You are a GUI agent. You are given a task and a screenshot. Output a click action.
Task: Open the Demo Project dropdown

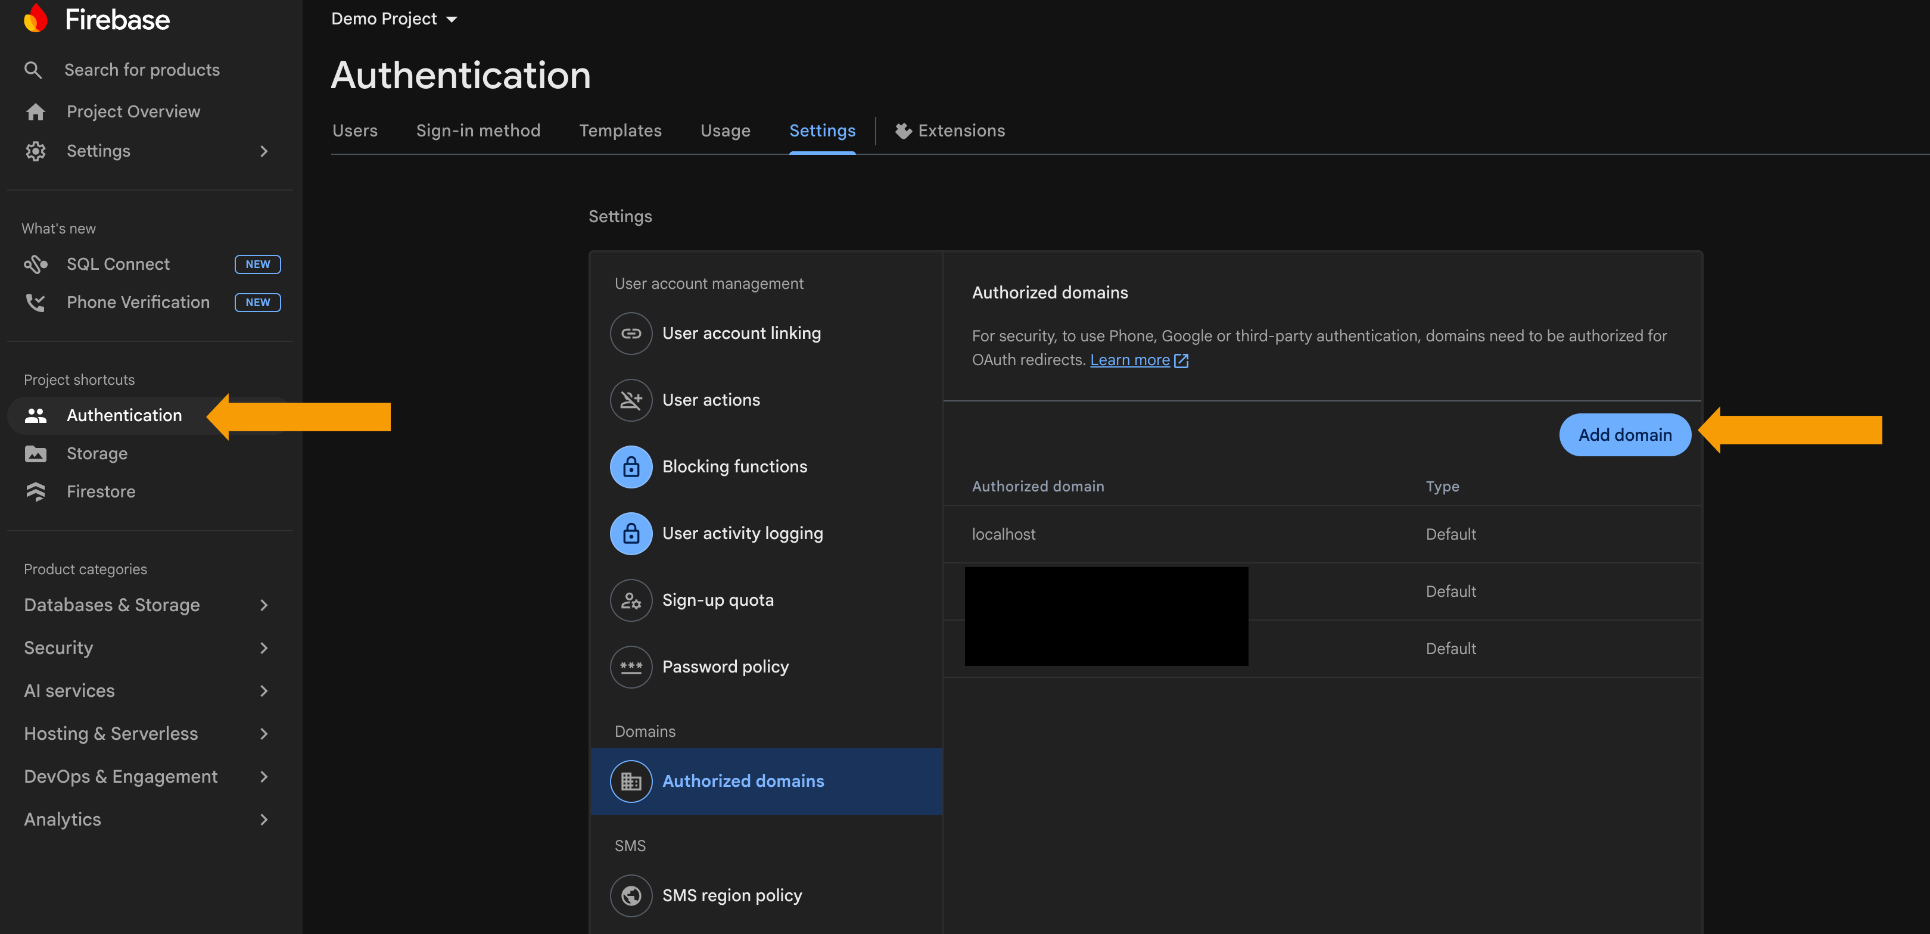pyautogui.click(x=394, y=18)
